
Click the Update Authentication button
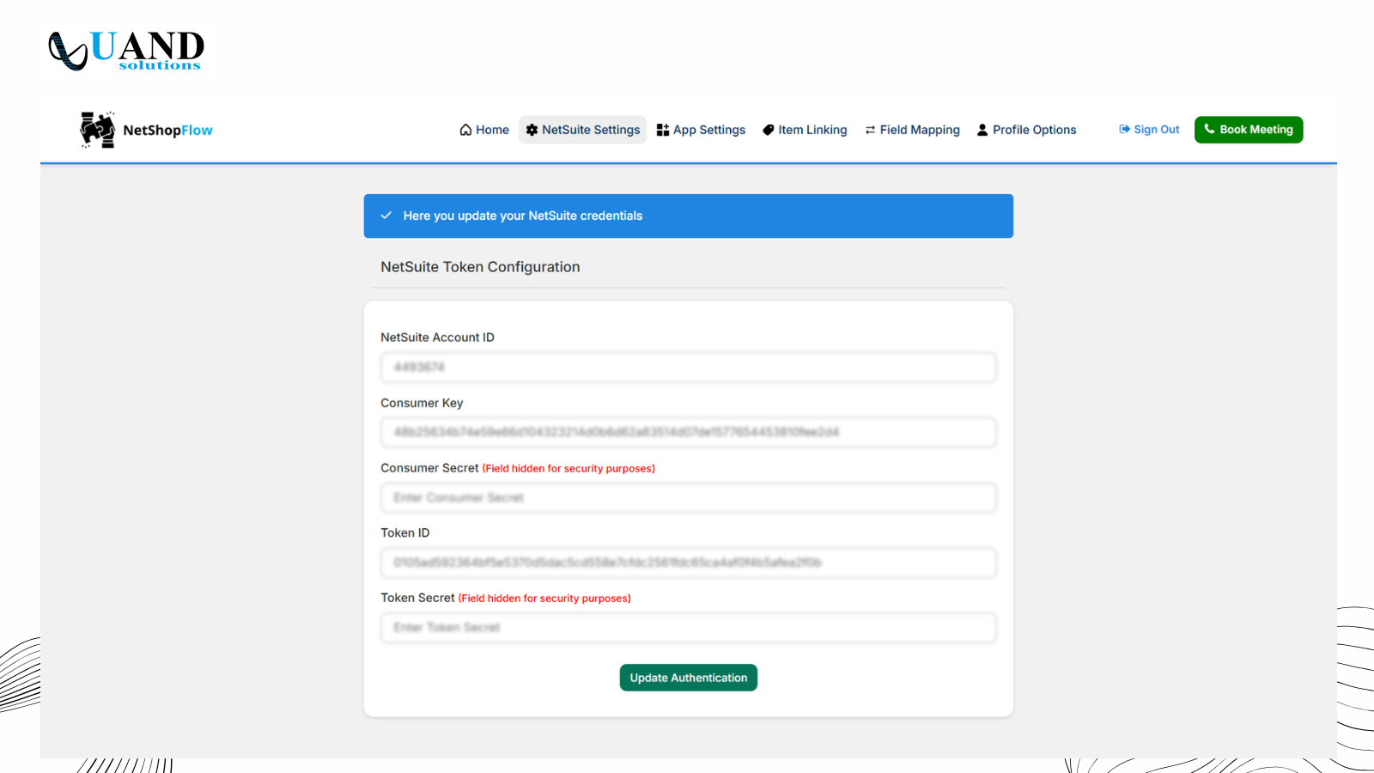point(689,678)
